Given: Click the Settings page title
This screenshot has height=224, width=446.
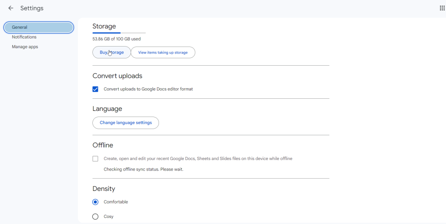Looking at the screenshot, I should [32, 8].
